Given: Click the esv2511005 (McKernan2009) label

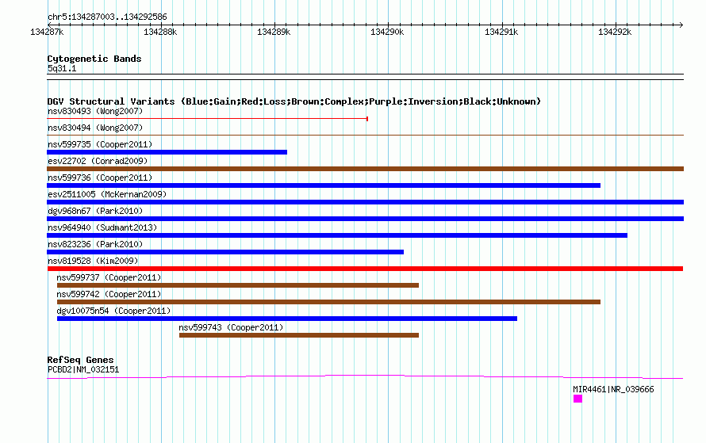Looking at the screenshot, I should click(x=107, y=194).
